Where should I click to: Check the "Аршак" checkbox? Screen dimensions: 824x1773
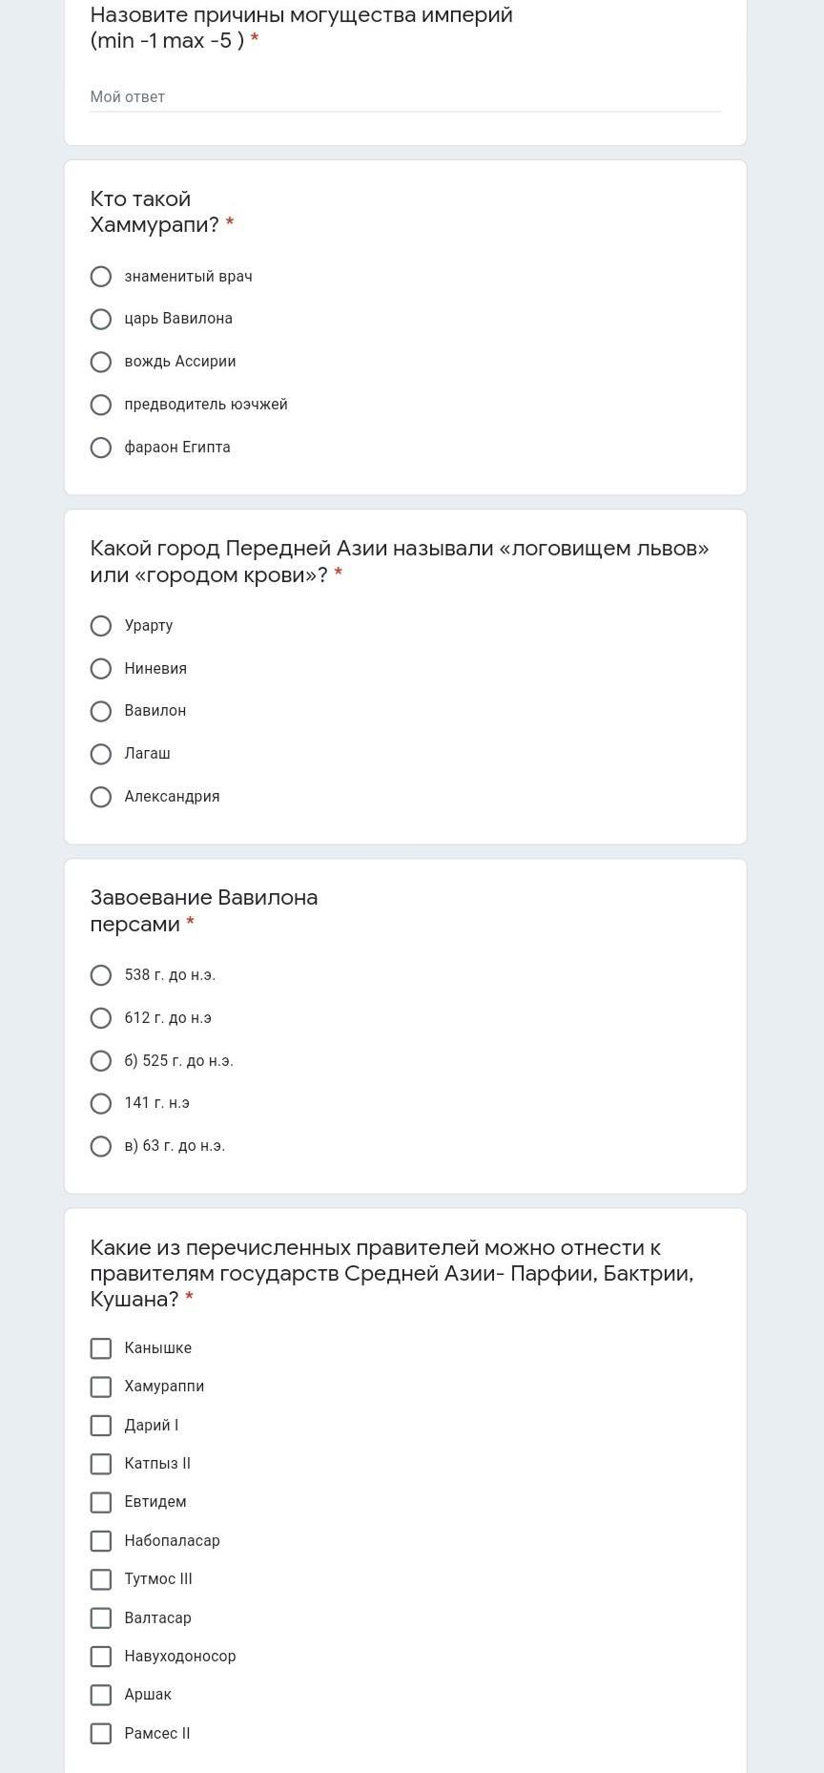point(101,1695)
